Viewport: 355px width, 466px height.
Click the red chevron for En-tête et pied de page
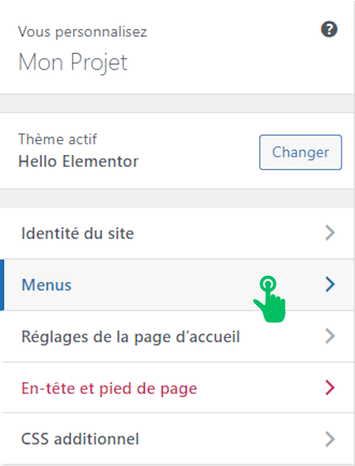(x=330, y=388)
